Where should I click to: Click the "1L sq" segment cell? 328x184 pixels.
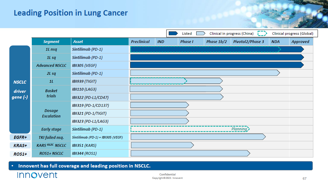pos(51,57)
